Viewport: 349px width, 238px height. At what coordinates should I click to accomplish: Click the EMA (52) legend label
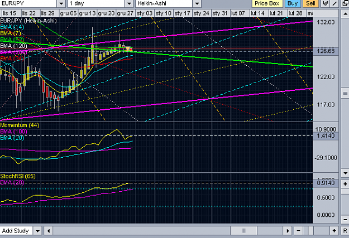(12, 40)
